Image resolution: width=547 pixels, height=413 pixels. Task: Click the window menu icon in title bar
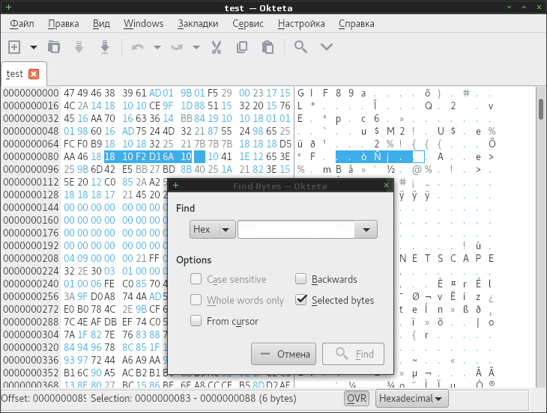tap(8, 7)
